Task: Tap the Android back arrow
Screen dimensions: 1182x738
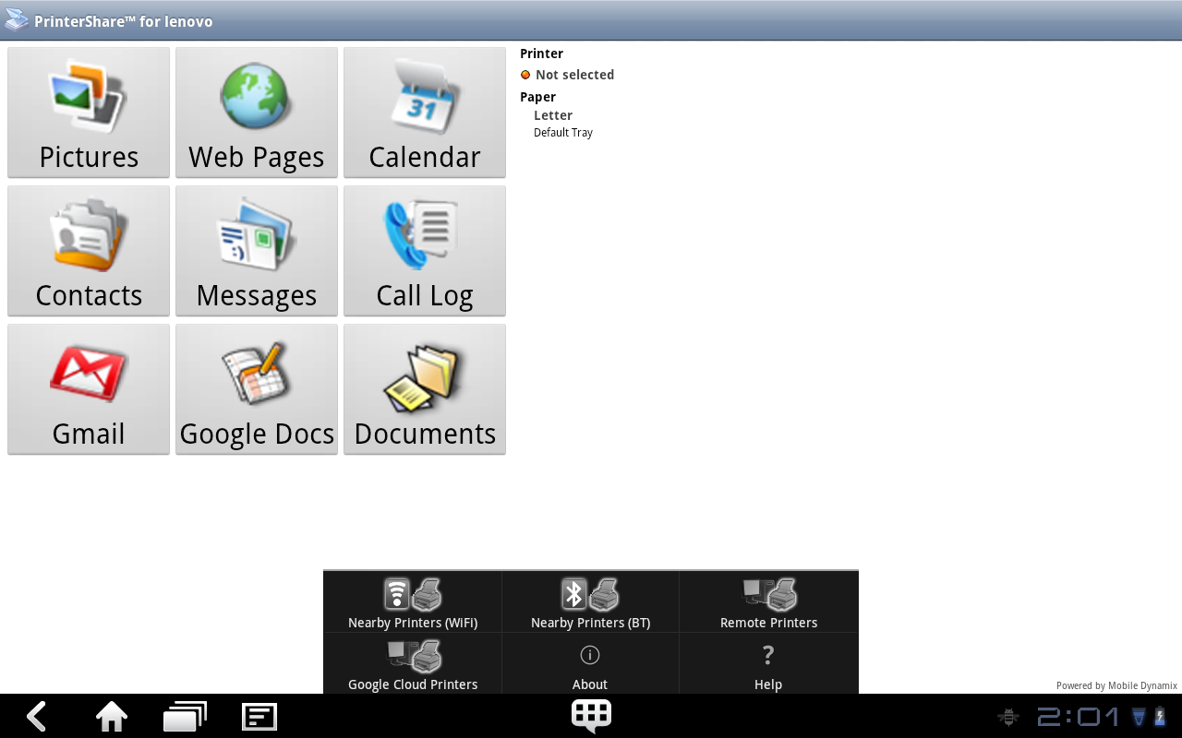Action: click(x=37, y=716)
